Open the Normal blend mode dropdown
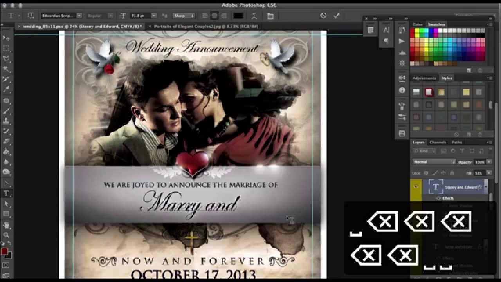This screenshot has height=282, width=501. coord(434,162)
